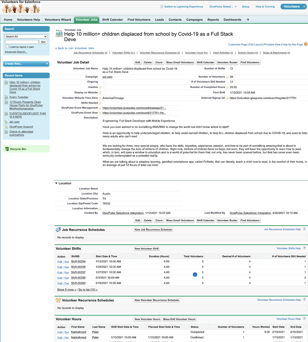Click the Recycle Bin icon in sidebar
The image size is (308, 342).
7,149
